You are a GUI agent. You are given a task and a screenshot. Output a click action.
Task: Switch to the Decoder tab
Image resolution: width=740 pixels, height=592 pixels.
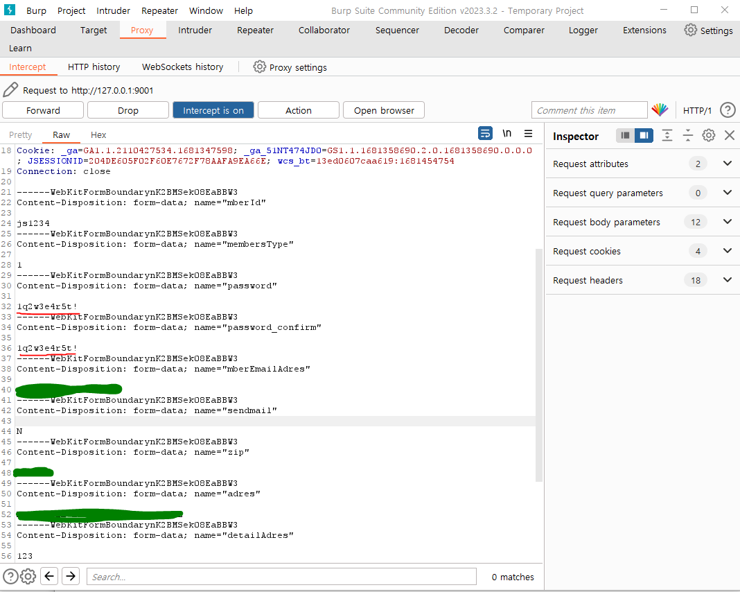tap(461, 31)
